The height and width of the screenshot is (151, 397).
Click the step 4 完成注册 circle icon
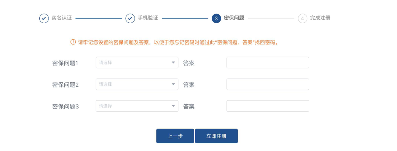tap(303, 18)
